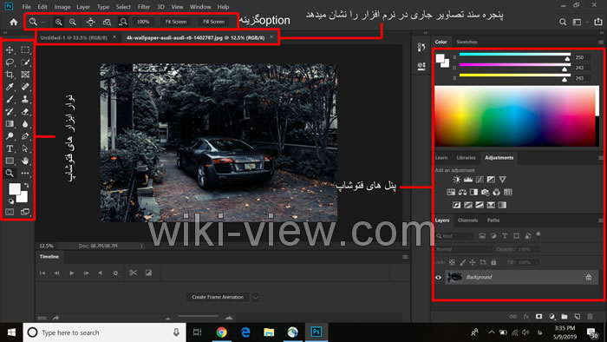The height and width of the screenshot is (342, 607).
Task: Click Fit Screen button
Action: [x=176, y=22]
